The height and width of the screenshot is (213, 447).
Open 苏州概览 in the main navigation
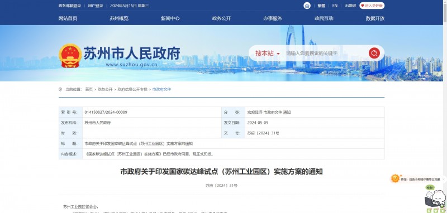point(119,18)
